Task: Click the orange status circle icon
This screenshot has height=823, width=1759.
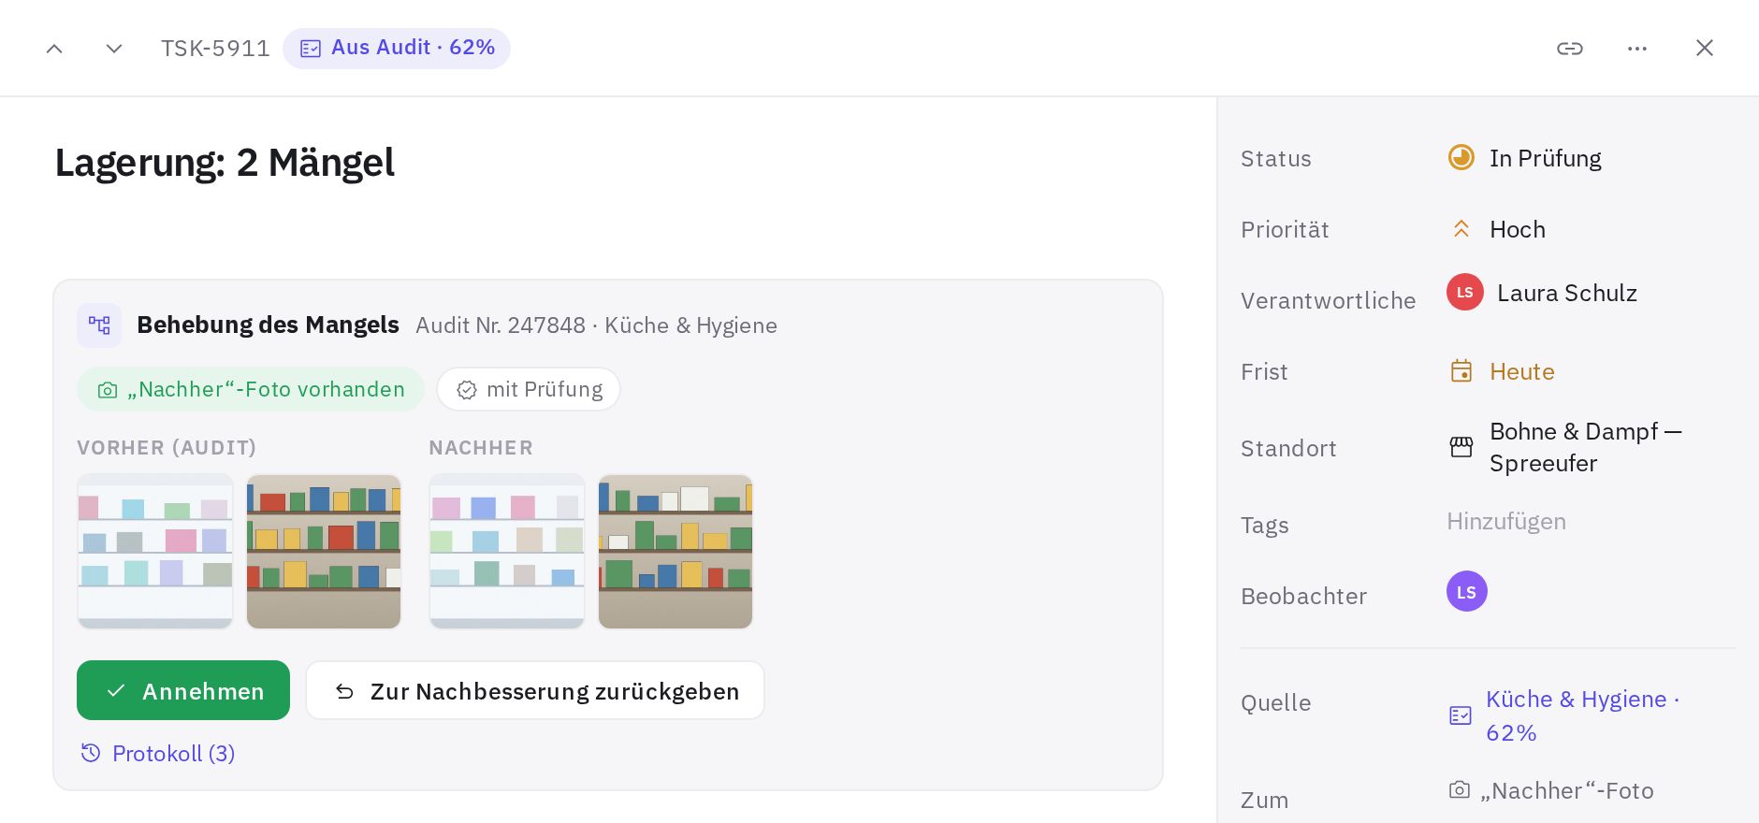Action: (1461, 157)
